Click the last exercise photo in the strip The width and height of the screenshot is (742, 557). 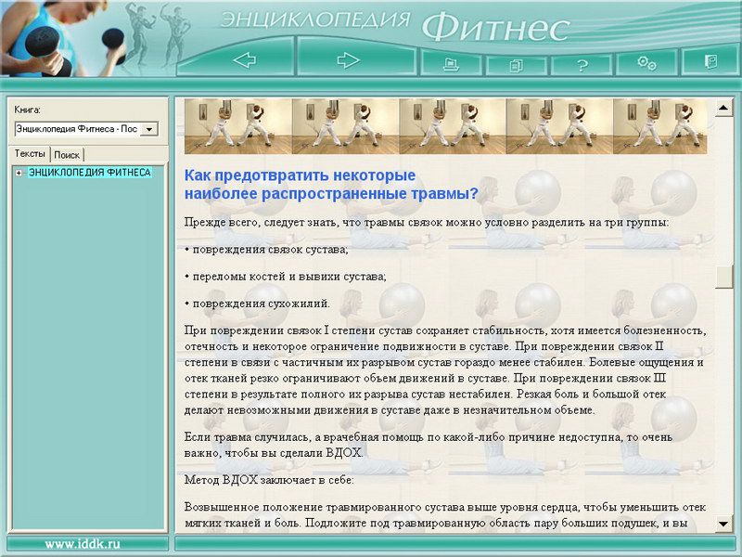659,126
